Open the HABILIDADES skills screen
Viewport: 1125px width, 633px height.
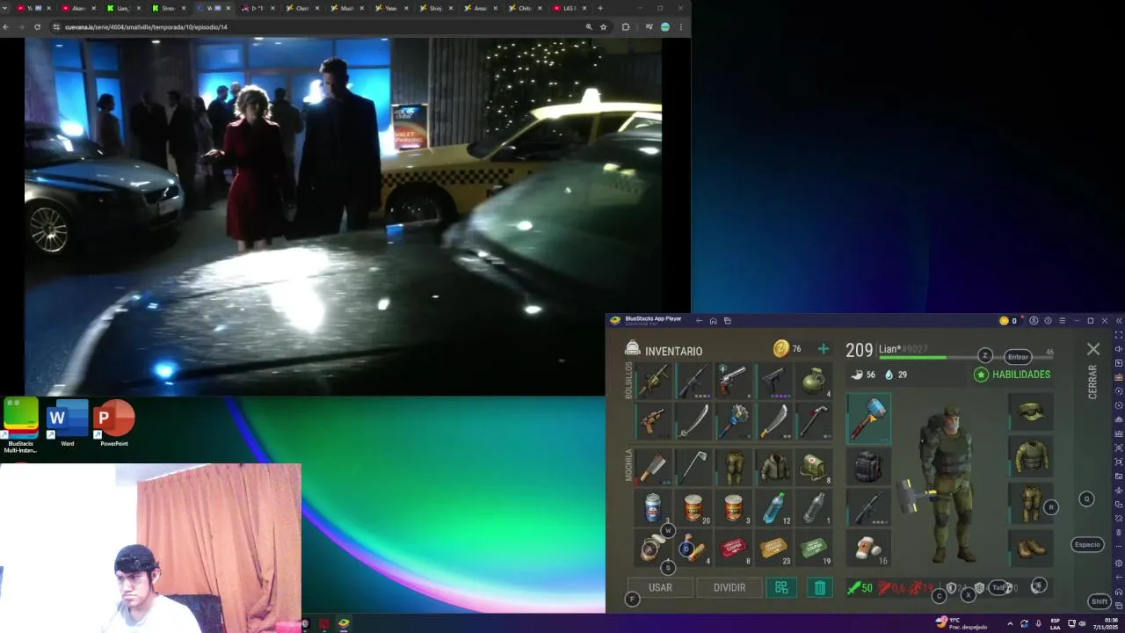[1012, 375]
